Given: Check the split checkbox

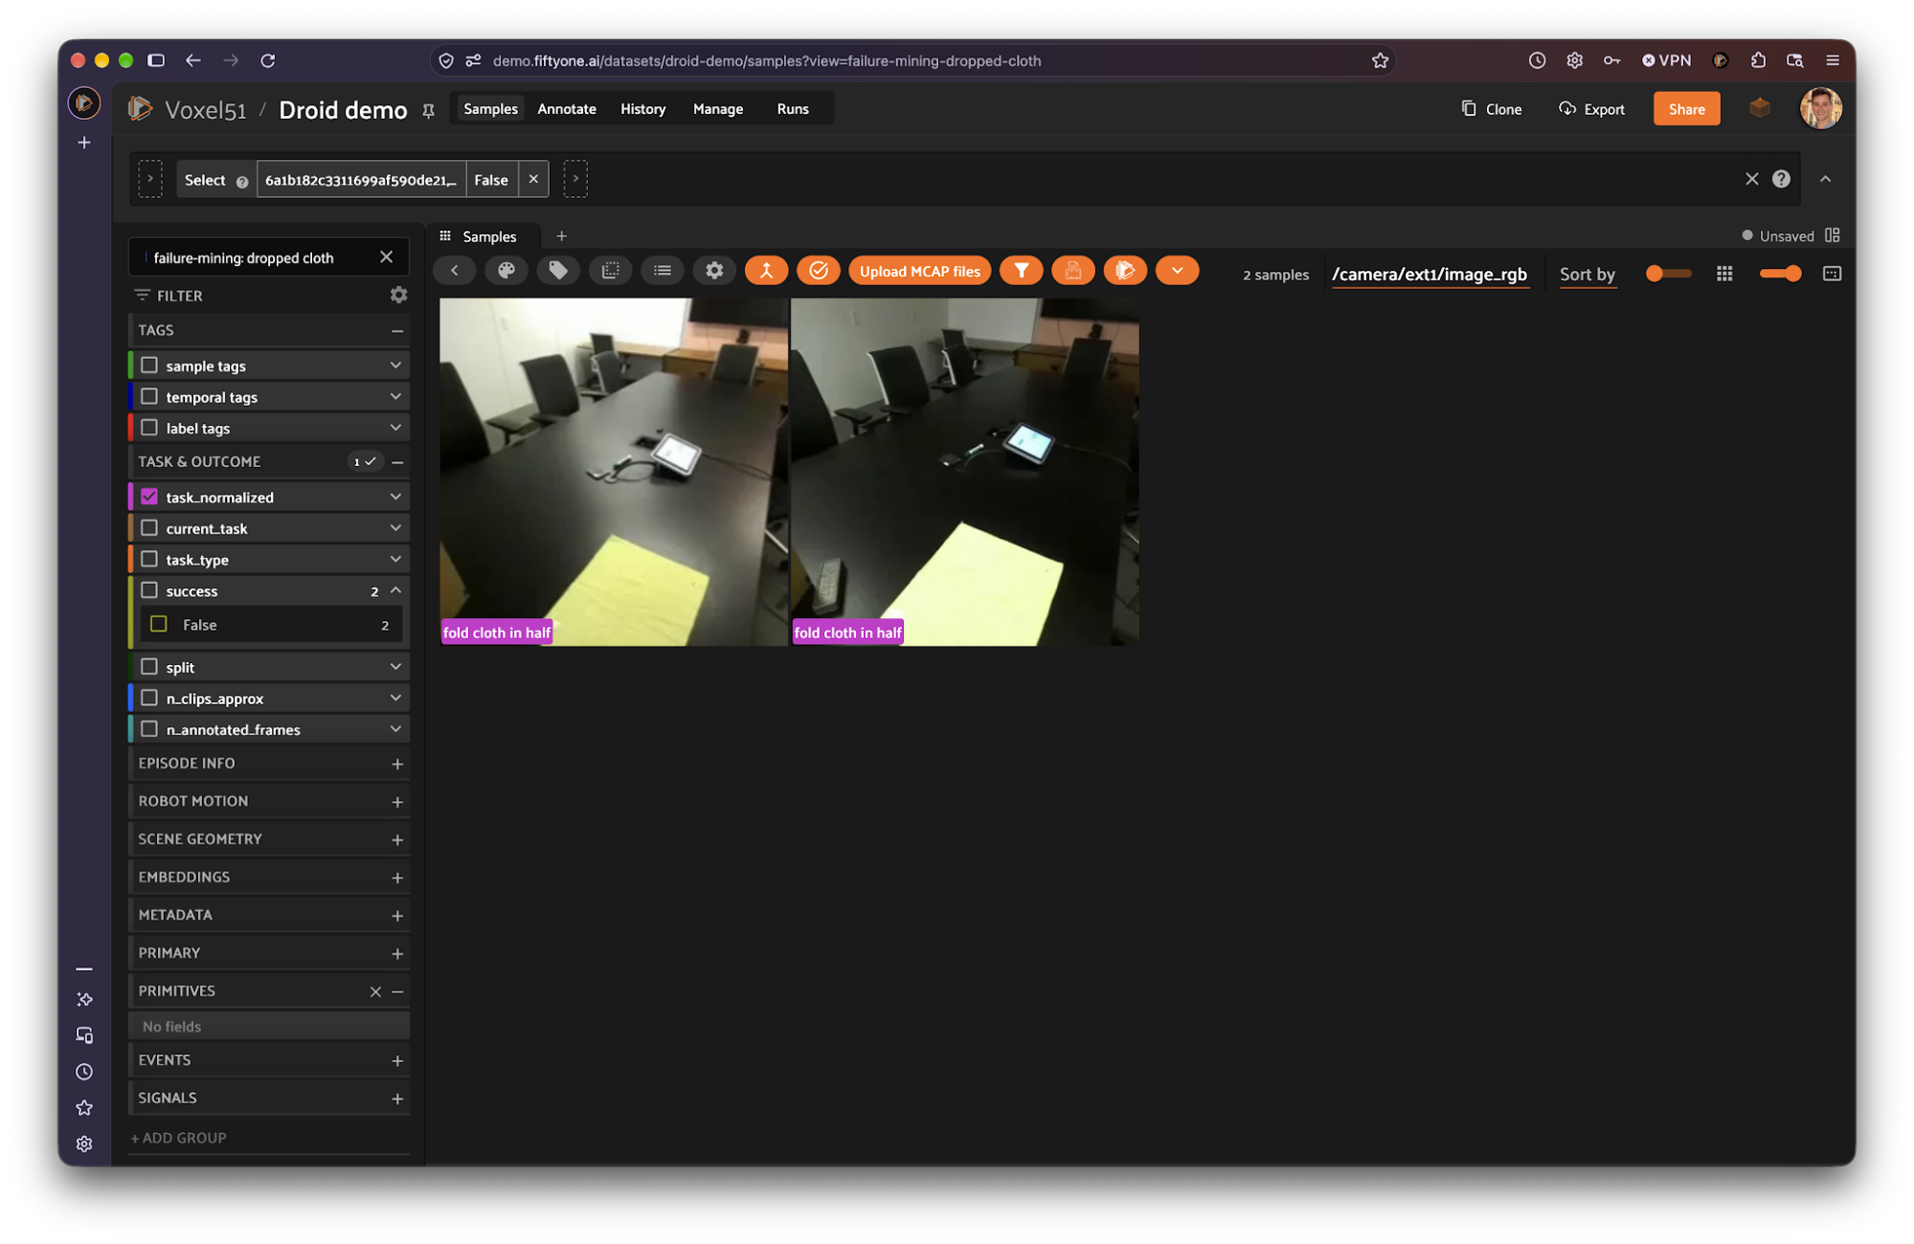Looking at the screenshot, I should pyautogui.click(x=149, y=667).
